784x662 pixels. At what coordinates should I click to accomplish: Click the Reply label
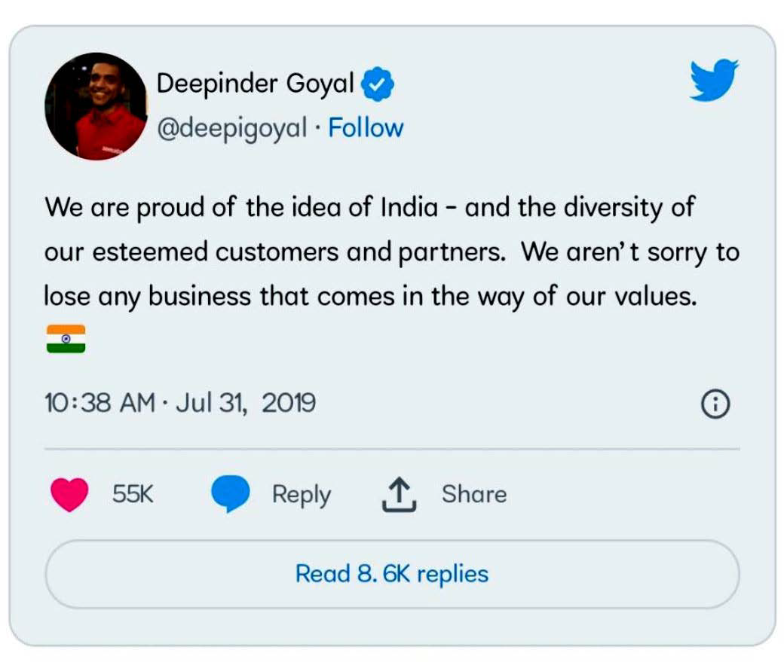click(302, 495)
